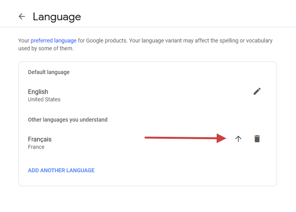Click the red annotation arrow

pos(184,138)
